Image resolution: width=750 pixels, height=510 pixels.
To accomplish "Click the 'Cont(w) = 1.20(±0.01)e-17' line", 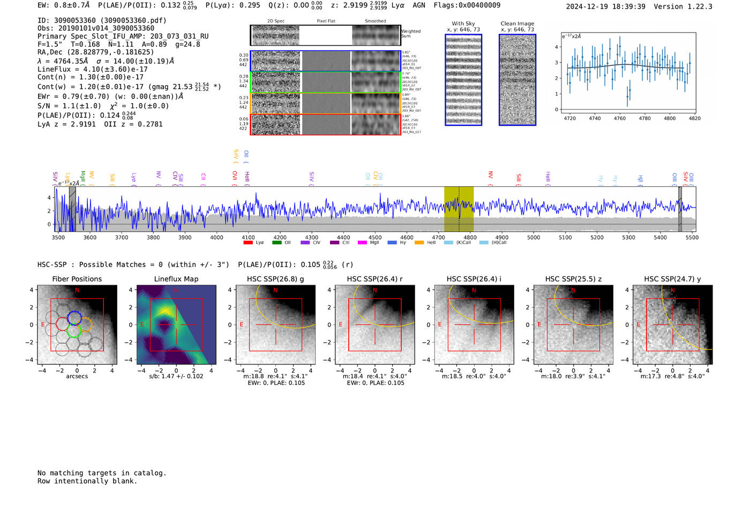I will coord(129,86).
